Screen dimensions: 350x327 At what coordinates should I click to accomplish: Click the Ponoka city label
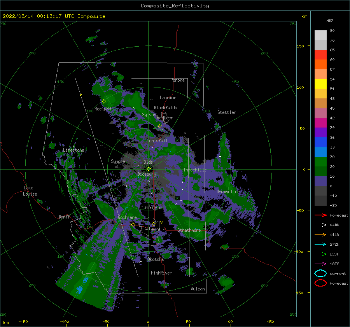[x=177, y=80]
